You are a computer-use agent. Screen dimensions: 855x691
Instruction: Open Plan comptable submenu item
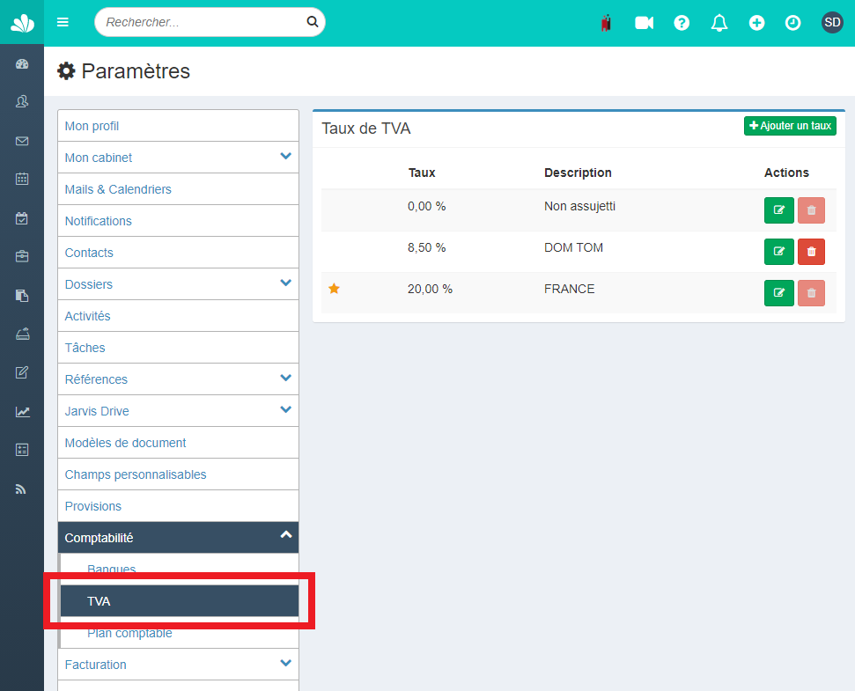(180, 633)
